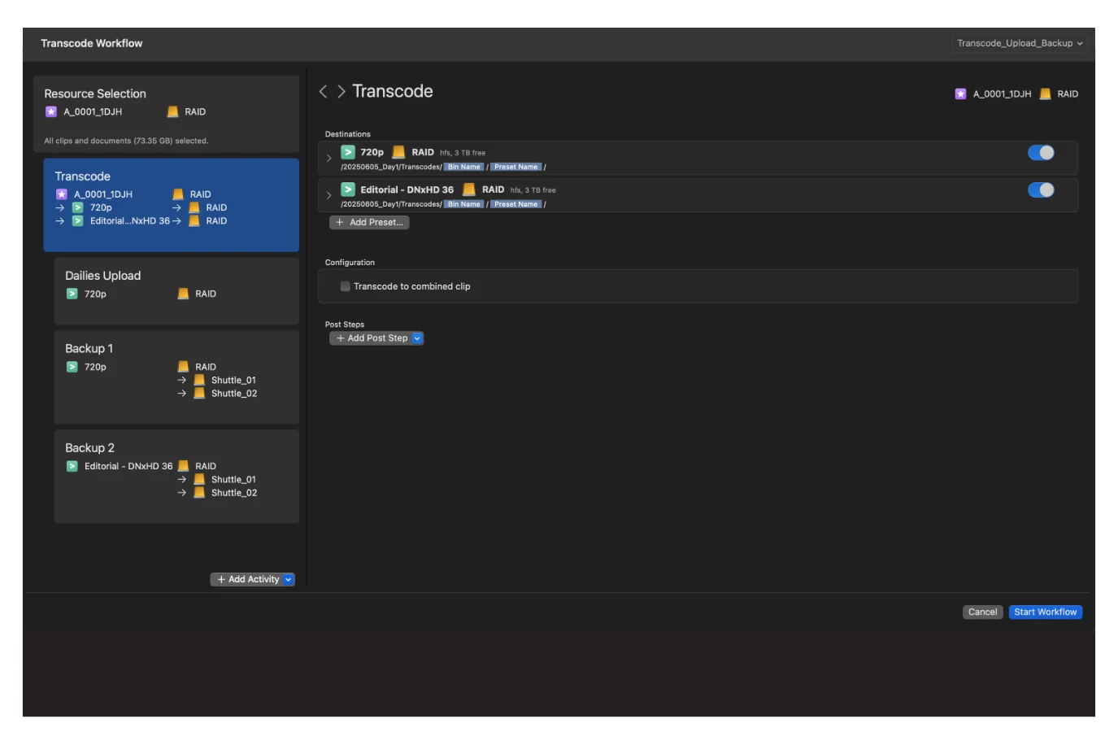Expand the Editorial - DNxHD 36 destination row
Screen dimensions: 1118x732
pyautogui.click(x=328, y=196)
